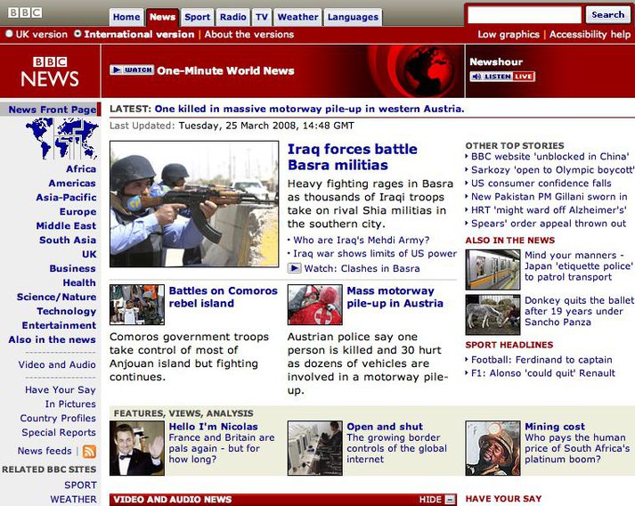Open the Languages tab
This screenshot has width=635, height=506.
pyautogui.click(x=353, y=17)
